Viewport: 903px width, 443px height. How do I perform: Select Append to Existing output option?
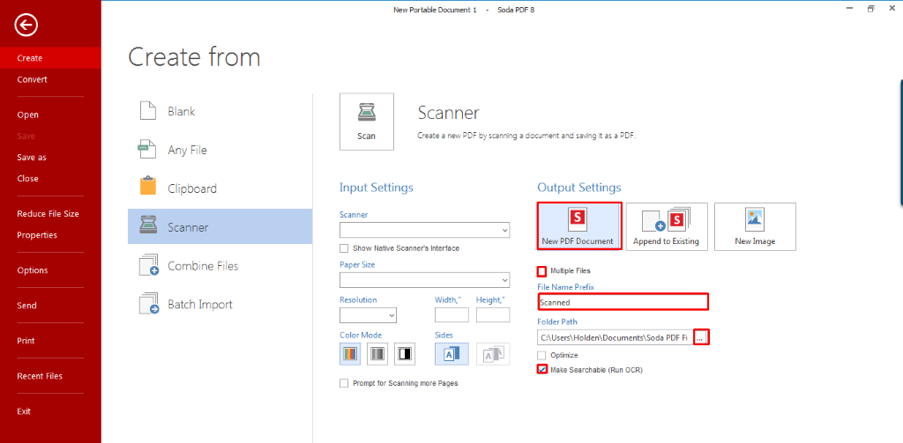point(666,226)
